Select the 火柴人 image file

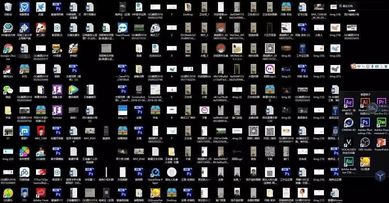319,28
